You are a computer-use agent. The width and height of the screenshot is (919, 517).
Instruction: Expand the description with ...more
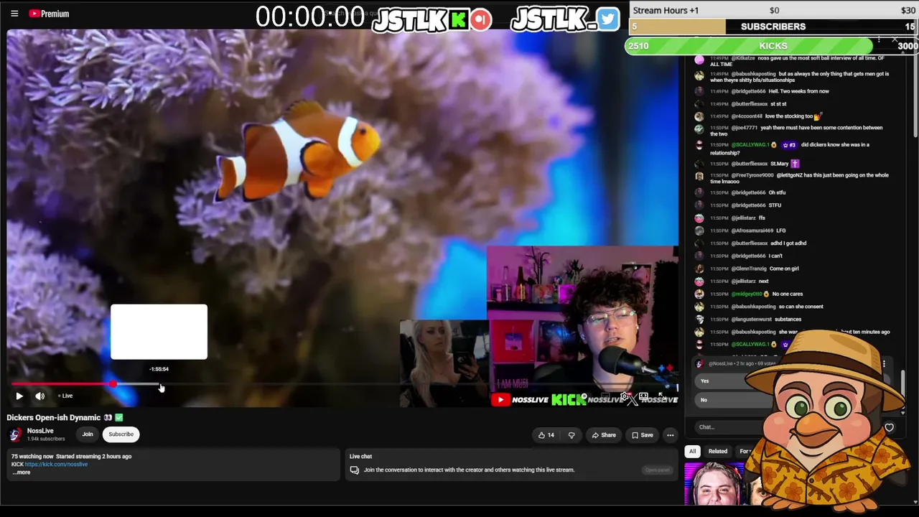(x=22, y=472)
